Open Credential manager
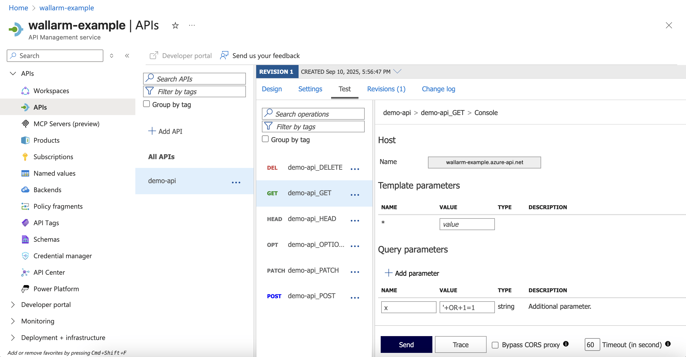The height and width of the screenshot is (357, 686). click(62, 256)
